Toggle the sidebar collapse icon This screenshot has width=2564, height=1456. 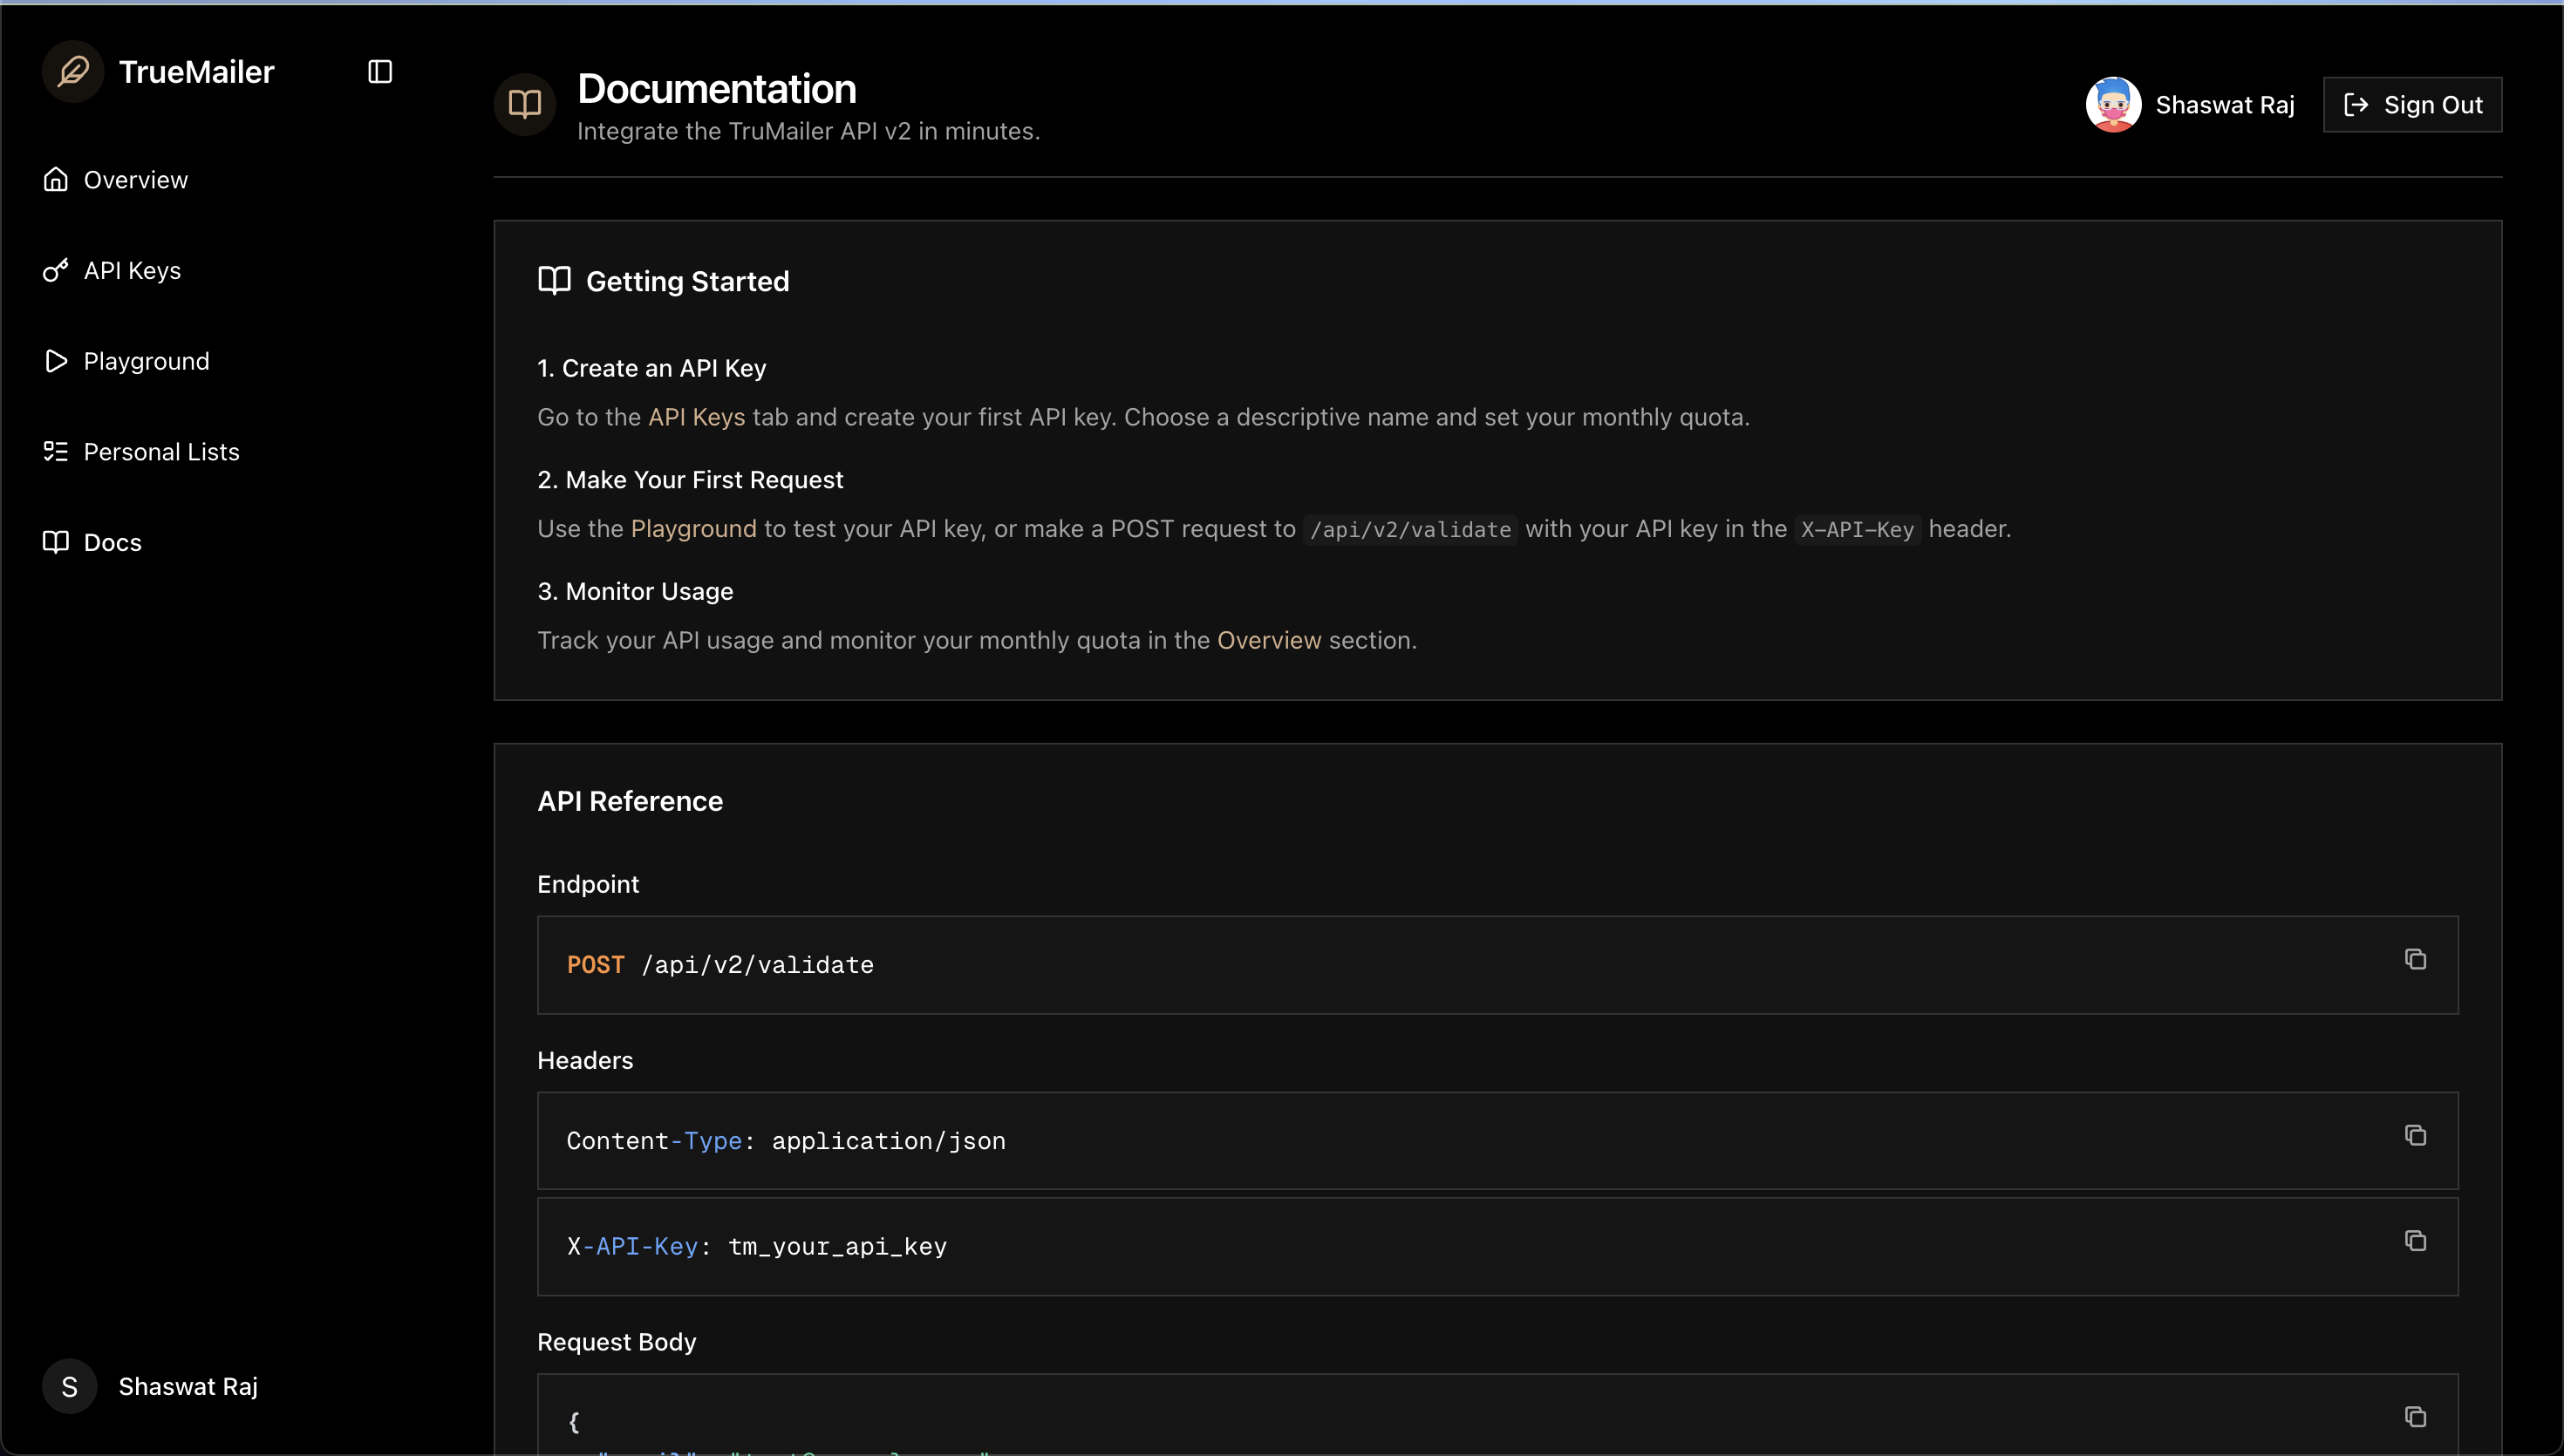click(x=380, y=72)
